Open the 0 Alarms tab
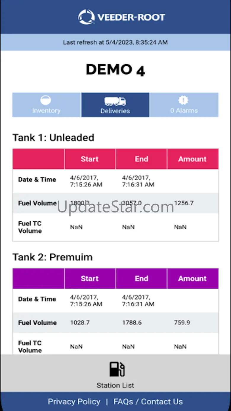The height and width of the screenshot is (411, 231). (184, 111)
